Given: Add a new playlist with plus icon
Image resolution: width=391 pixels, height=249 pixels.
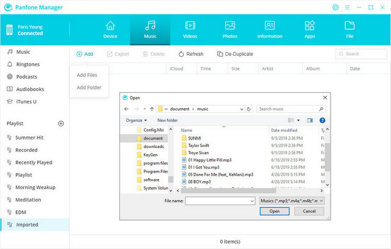Looking at the screenshot, I should coord(61,123).
